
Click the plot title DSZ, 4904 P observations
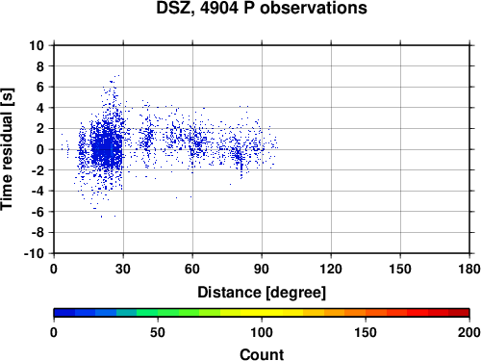(x=262, y=8)
